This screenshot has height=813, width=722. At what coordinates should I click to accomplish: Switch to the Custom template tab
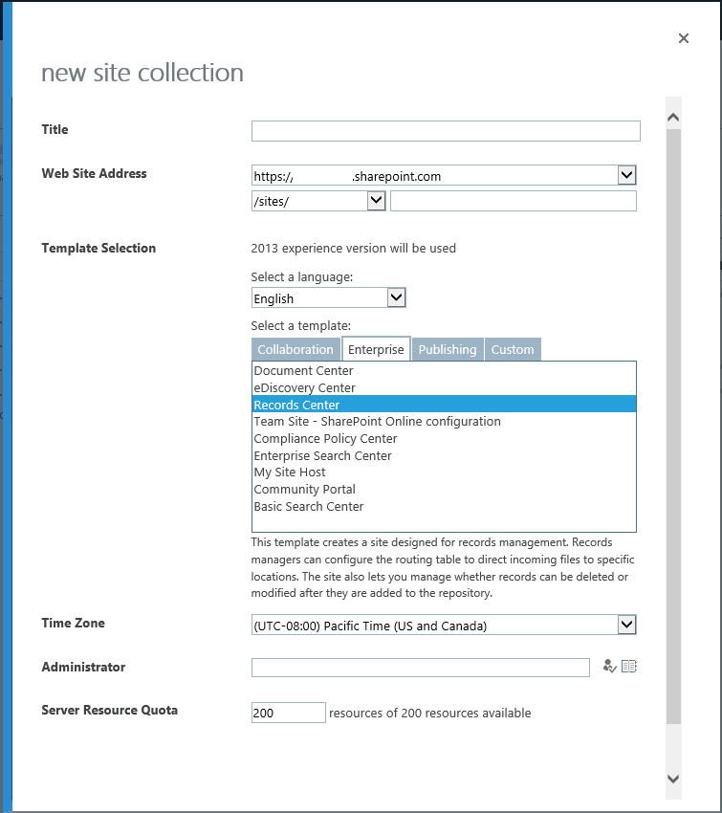[x=513, y=349]
